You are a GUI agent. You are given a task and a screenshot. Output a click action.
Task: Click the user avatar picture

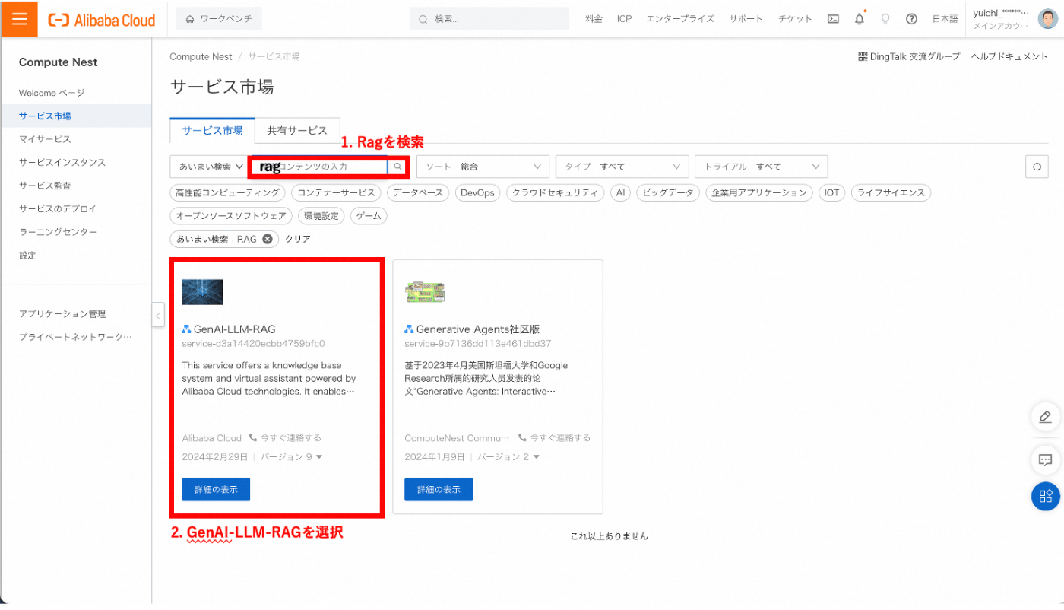coord(1048,19)
